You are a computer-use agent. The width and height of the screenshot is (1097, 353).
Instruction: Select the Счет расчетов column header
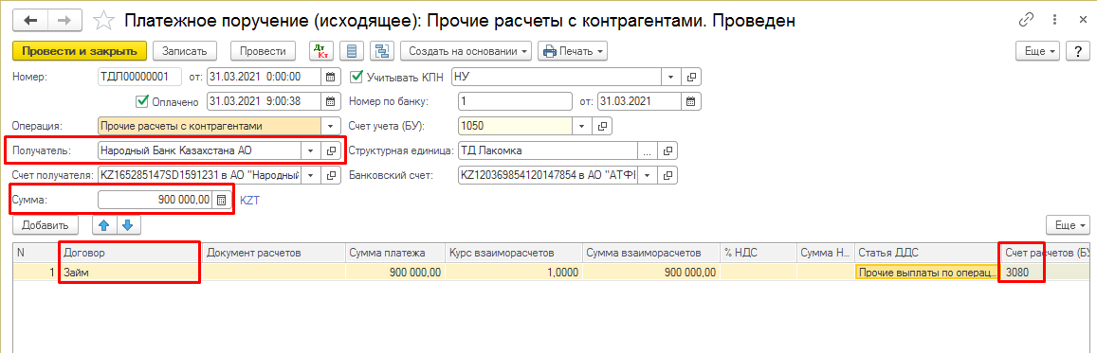1045,253
